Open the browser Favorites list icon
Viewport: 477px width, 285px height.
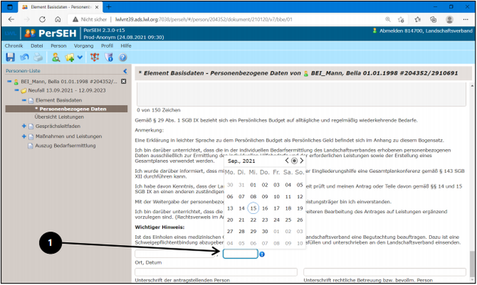tap(418, 19)
